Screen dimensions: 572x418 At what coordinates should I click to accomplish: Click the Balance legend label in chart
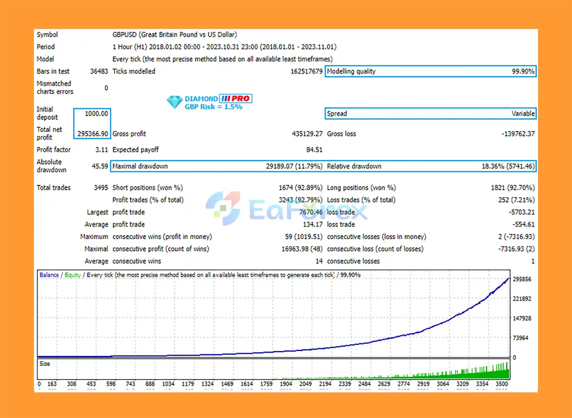pyautogui.click(x=49, y=275)
